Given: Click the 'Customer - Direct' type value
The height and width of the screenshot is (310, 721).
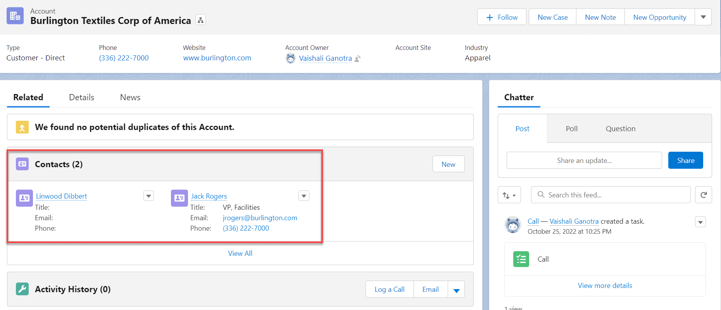Looking at the screenshot, I should (36, 58).
